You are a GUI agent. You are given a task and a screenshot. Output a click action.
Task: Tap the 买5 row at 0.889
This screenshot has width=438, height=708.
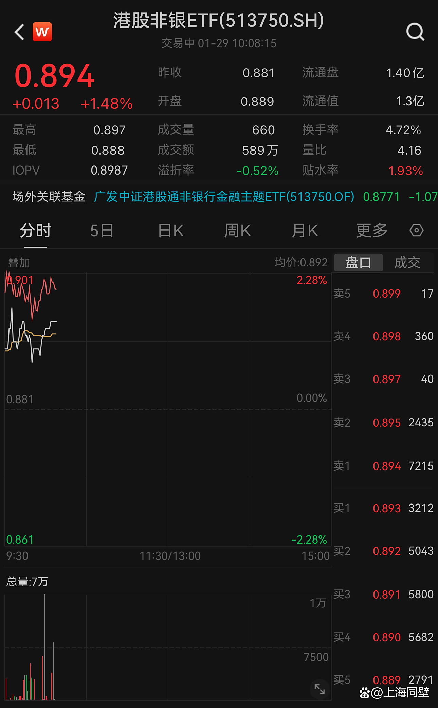pyautogui.click(x=384, y=680)
